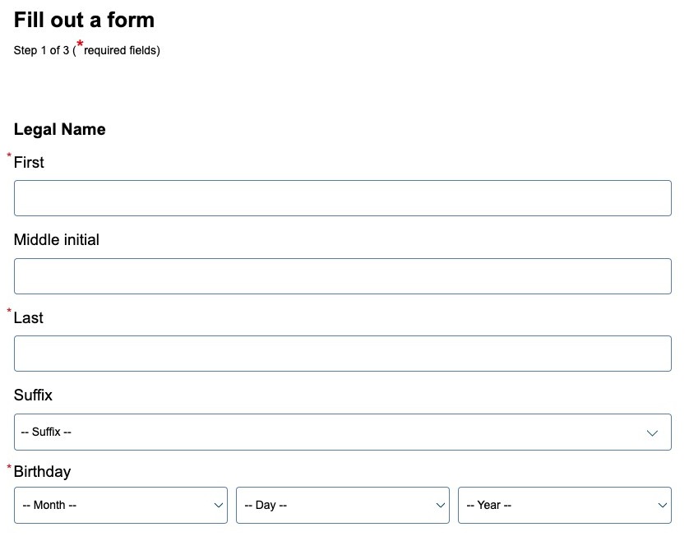Image resolution: width=689 pixels, height=541 pixels.
Task: Click the "Birthday" field label
Action: (42, 472)
